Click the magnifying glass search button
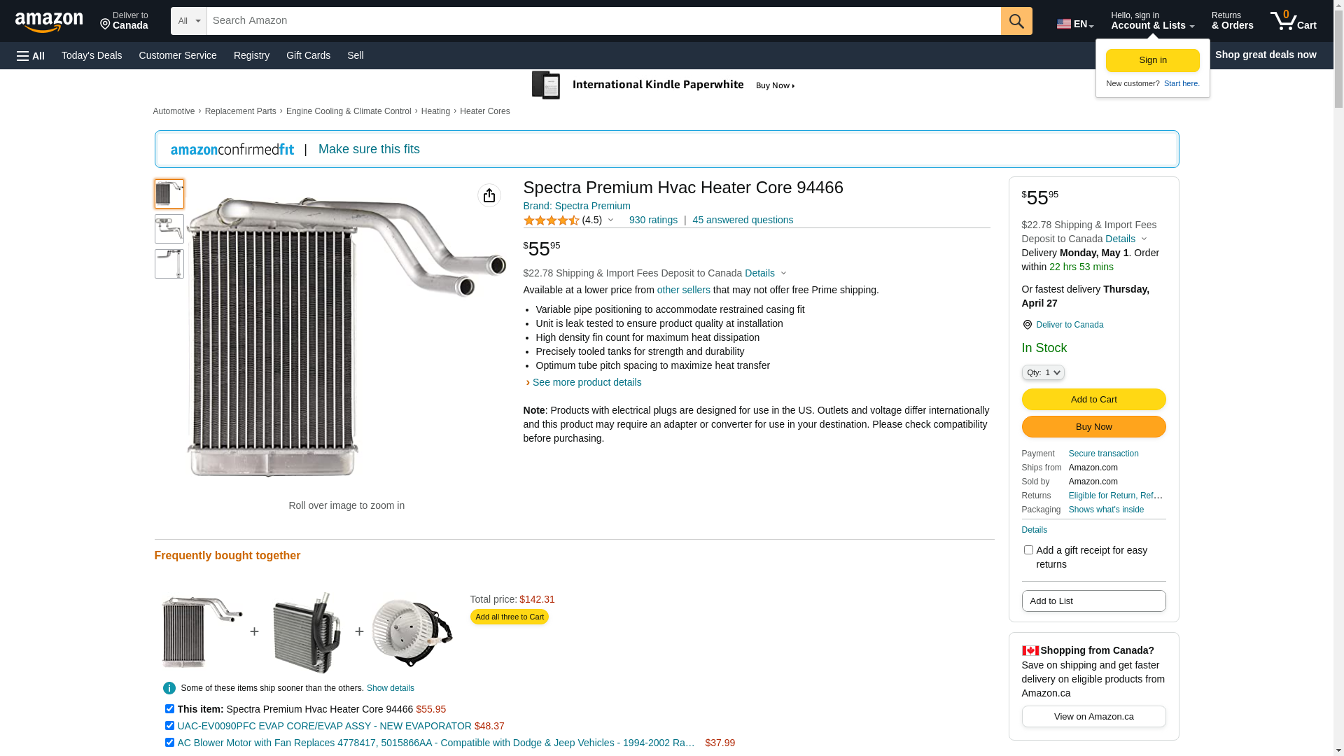 pyautogui.click(x=1016, y=21)
